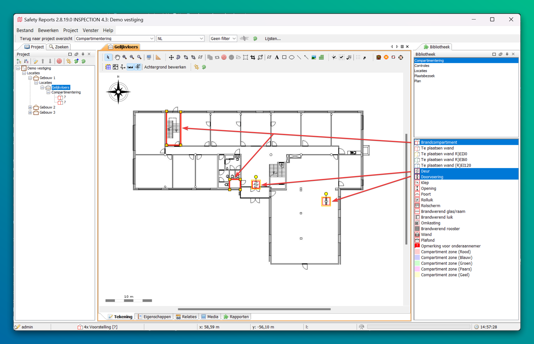The image size is (534, 344).
Task: Select the ellipse drawing tool
Action: click(x=292, y=57)
